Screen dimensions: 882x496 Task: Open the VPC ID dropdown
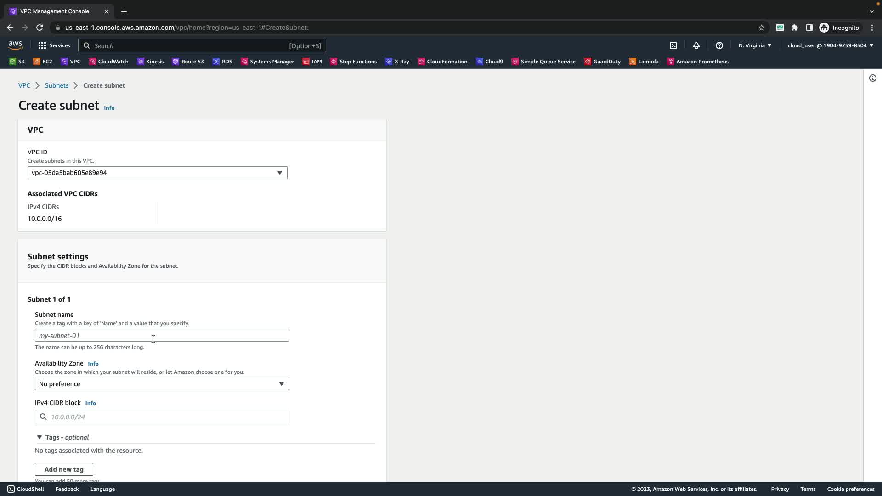[157, 173]
